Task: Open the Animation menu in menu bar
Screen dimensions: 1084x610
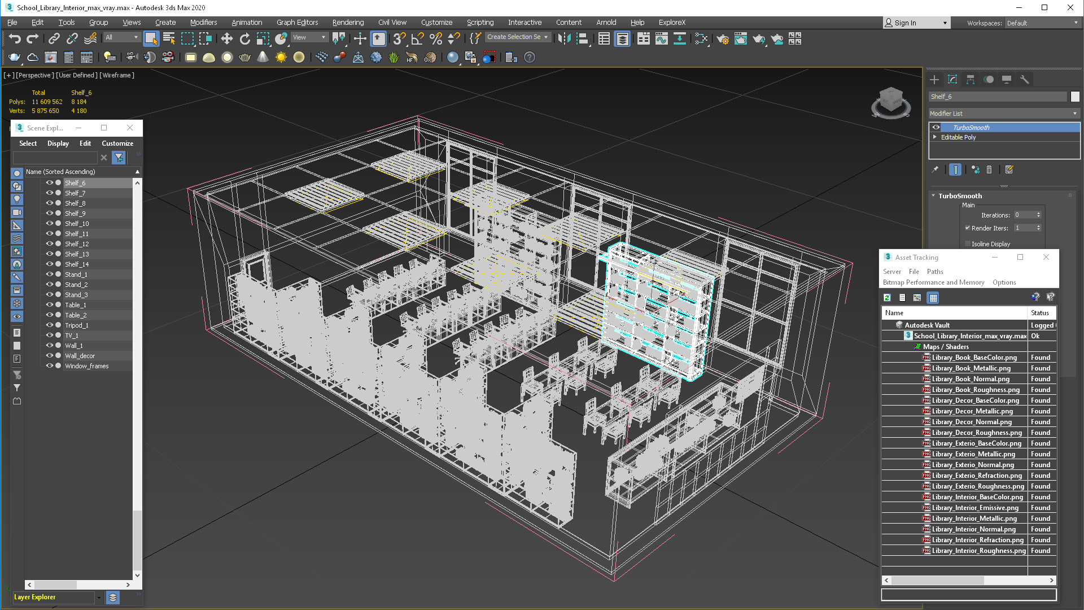Action: pos(245,21)
